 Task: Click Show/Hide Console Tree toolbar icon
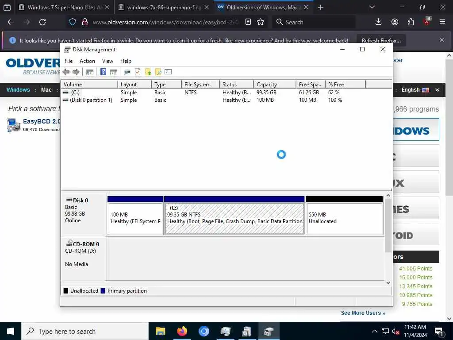click(89, 72)
